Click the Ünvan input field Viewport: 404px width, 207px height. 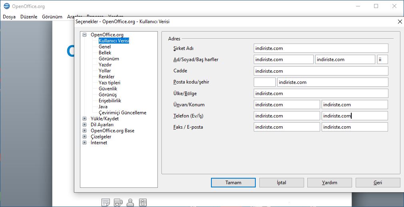click(287, 104)
